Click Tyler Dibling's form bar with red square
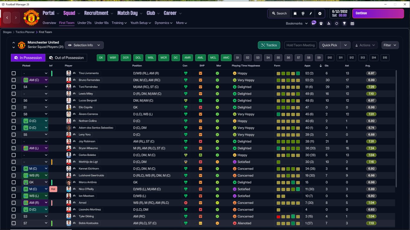The image size is (410, 230). coord(288,217)
